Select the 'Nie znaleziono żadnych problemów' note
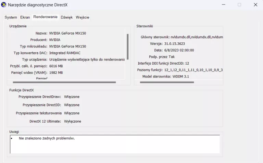Screen dimensions: 263x163 (47, 138)
